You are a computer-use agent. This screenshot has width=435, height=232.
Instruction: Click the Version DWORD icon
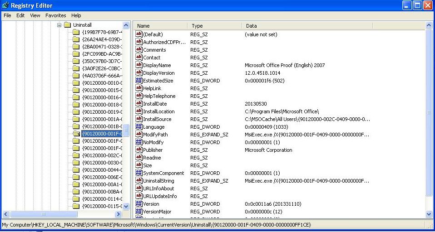coord(138,204)
